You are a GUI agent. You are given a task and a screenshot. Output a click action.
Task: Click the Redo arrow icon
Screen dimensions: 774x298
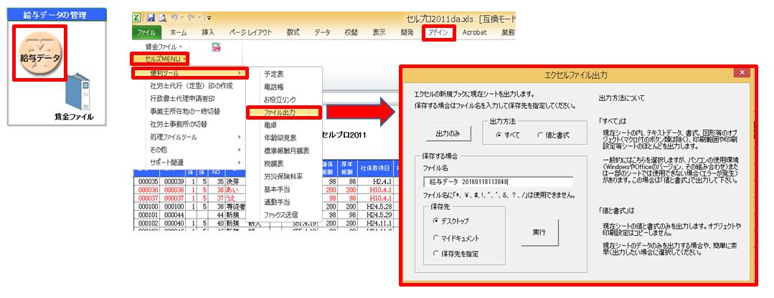[x=191, y=18]
